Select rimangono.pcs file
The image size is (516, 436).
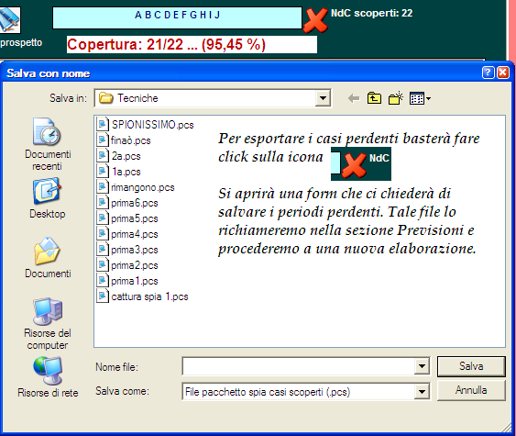click(x=136, y=187)
